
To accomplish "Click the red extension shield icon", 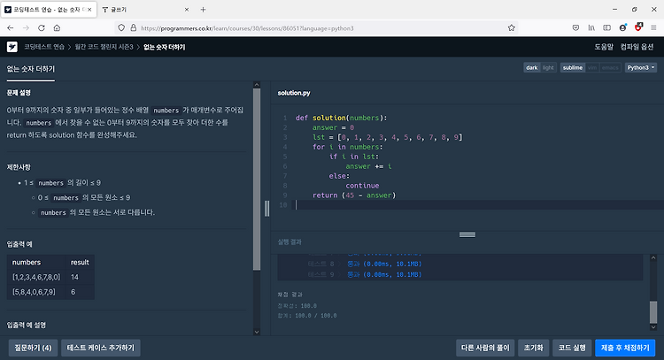I will point(638,27).
